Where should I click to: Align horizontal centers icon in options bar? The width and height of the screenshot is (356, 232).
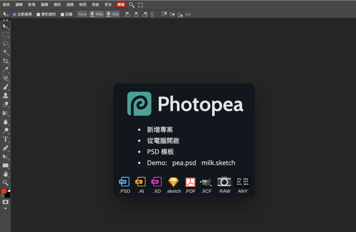[136, 14]
